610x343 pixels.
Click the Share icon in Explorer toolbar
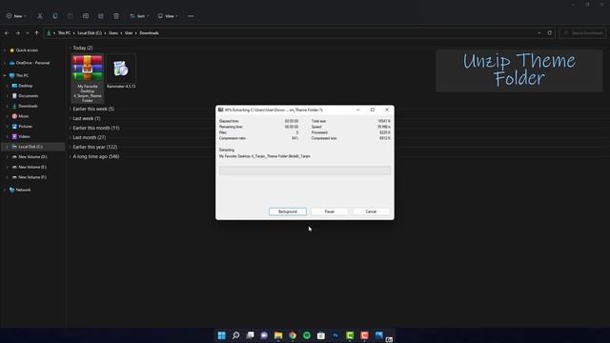pos(101,16)
